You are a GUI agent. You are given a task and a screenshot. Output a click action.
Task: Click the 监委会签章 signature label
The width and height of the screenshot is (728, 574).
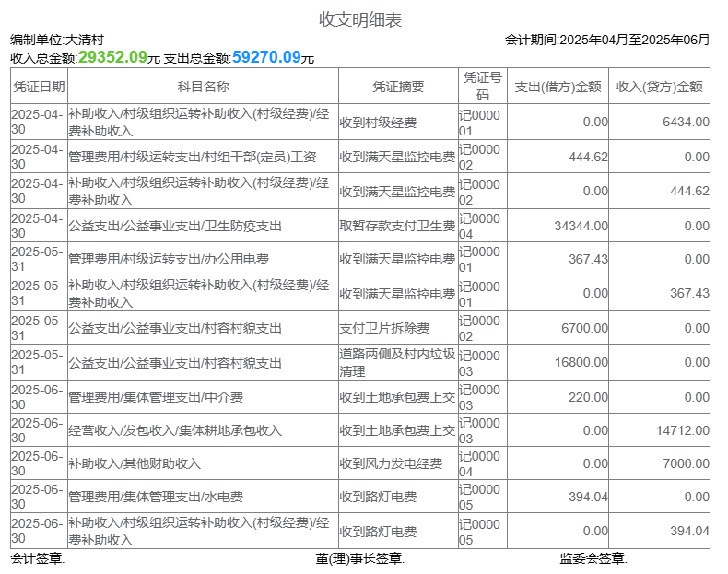[593, 558]
